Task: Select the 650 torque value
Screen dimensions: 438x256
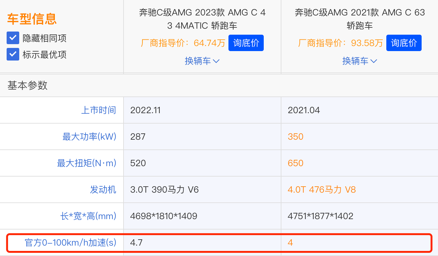Action: (x=296, y=163)
